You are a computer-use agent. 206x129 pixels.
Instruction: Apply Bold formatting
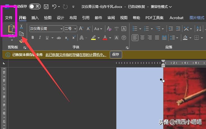coord(33,38)
